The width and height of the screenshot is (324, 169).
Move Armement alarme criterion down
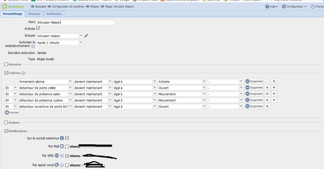click(274, 81)
